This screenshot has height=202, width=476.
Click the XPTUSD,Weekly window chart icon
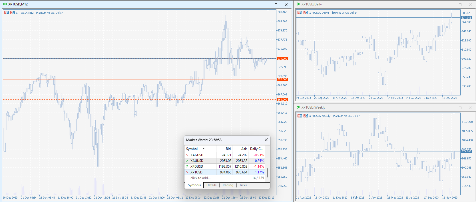point(298,107)
